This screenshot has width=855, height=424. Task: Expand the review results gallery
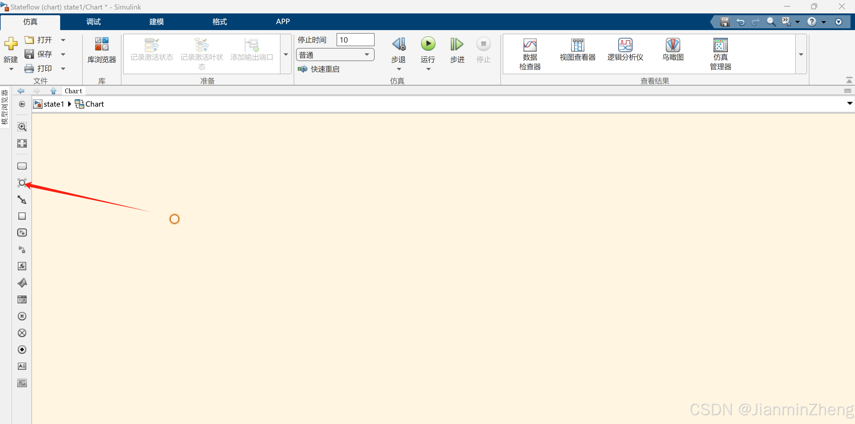[x=801, y=55]
